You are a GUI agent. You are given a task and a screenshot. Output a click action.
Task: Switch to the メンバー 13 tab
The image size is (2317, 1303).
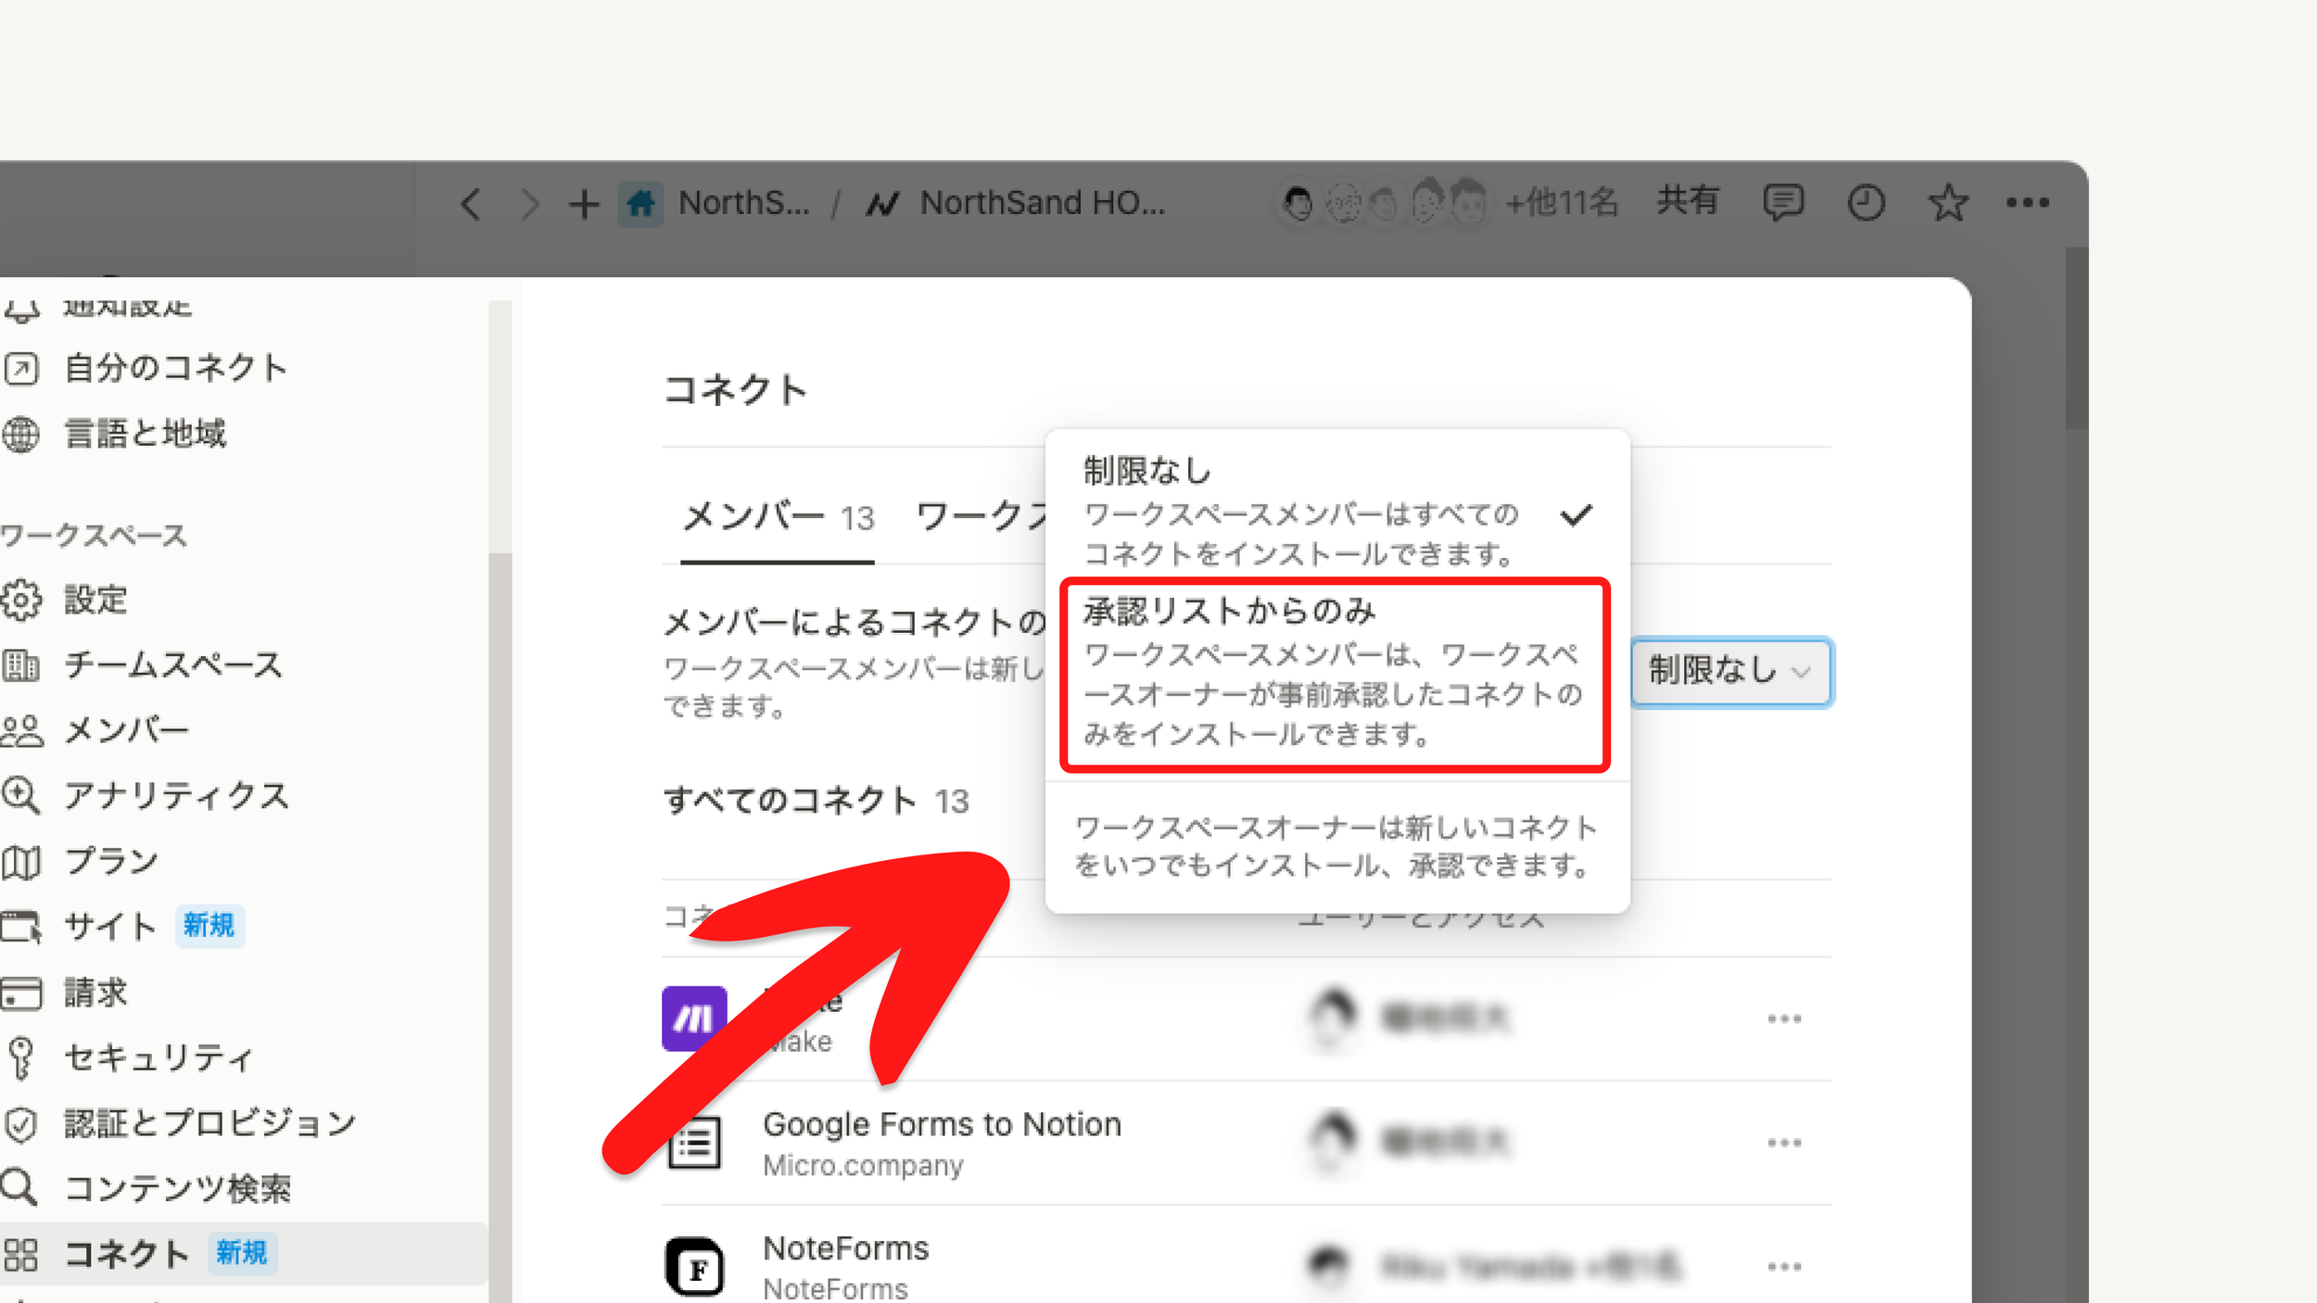[779, 517]
